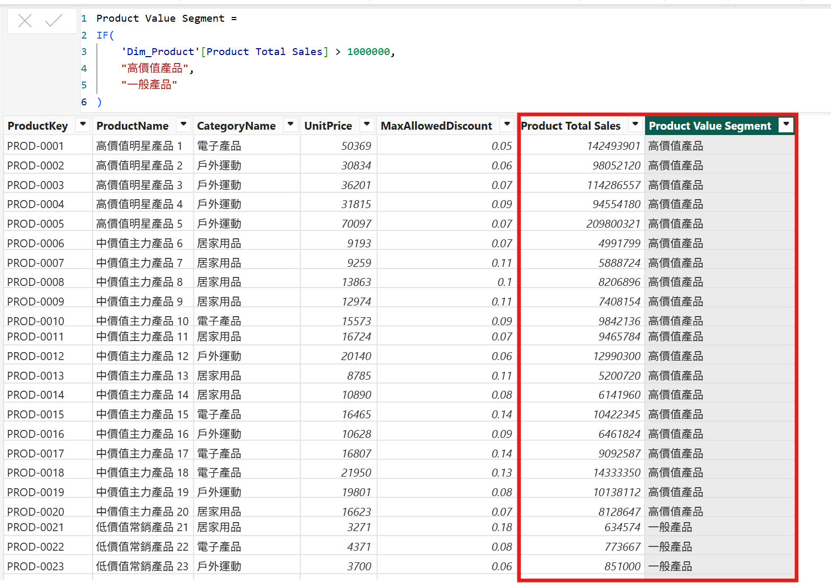The width and height of the screenshot is (831, 583).
Task: Select the ProductKey column header
Action: pyautogui.click(x=38, y=126)
